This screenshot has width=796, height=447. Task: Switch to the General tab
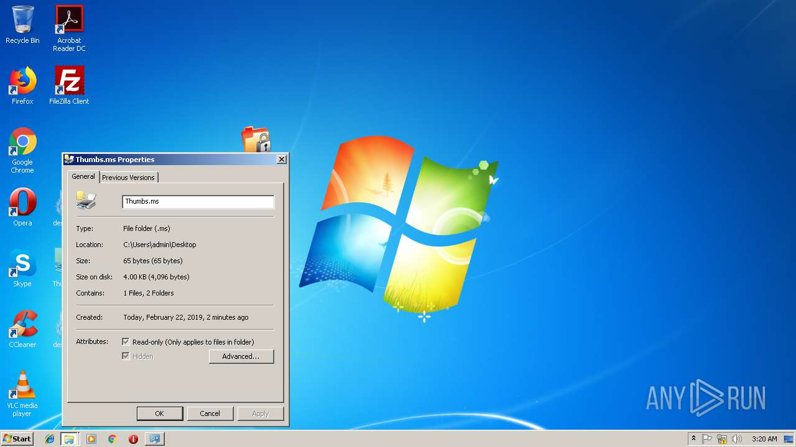[83, 176]
